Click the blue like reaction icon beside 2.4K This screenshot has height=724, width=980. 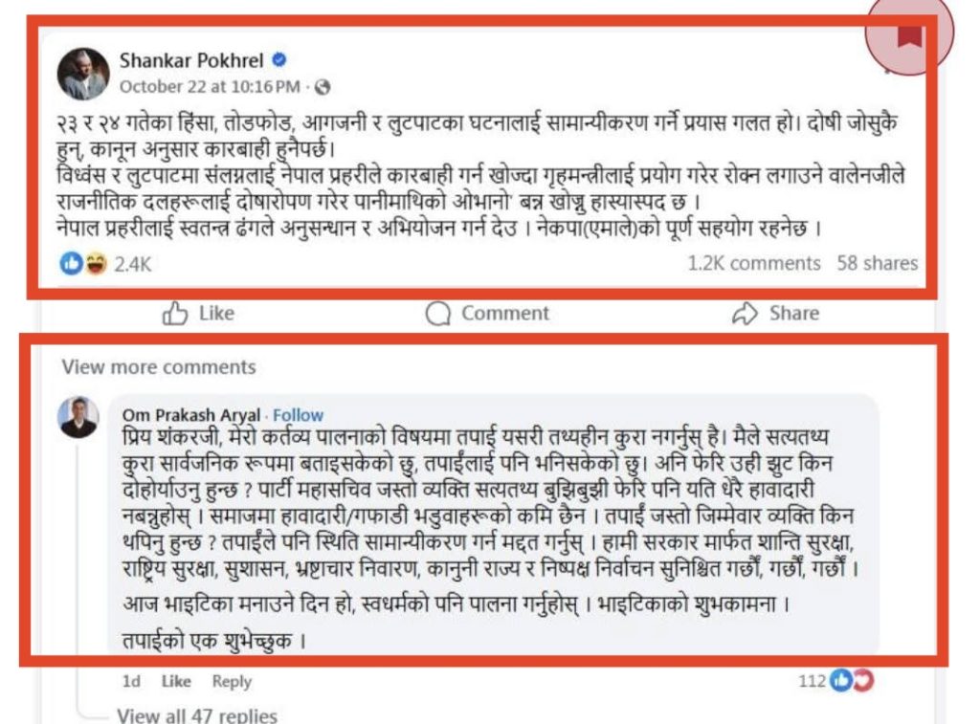71,264
